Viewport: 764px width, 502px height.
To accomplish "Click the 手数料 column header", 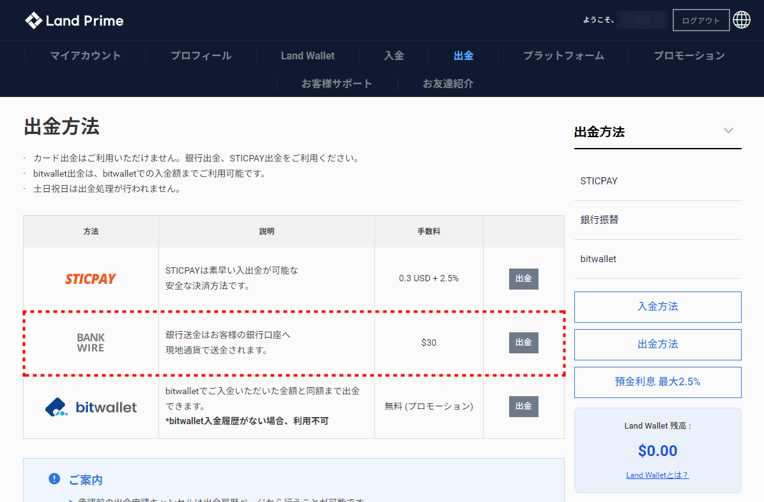I will click(x=429, y=232).
